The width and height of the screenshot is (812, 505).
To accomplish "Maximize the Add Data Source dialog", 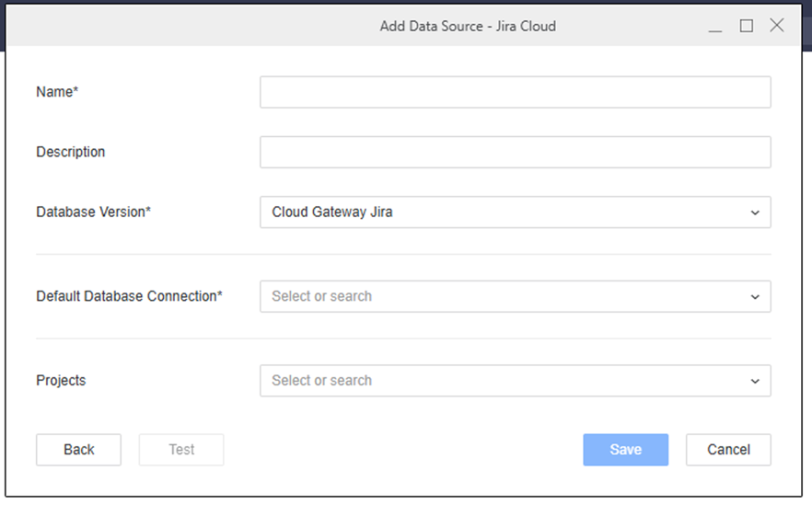I will [x=747, y=26].
